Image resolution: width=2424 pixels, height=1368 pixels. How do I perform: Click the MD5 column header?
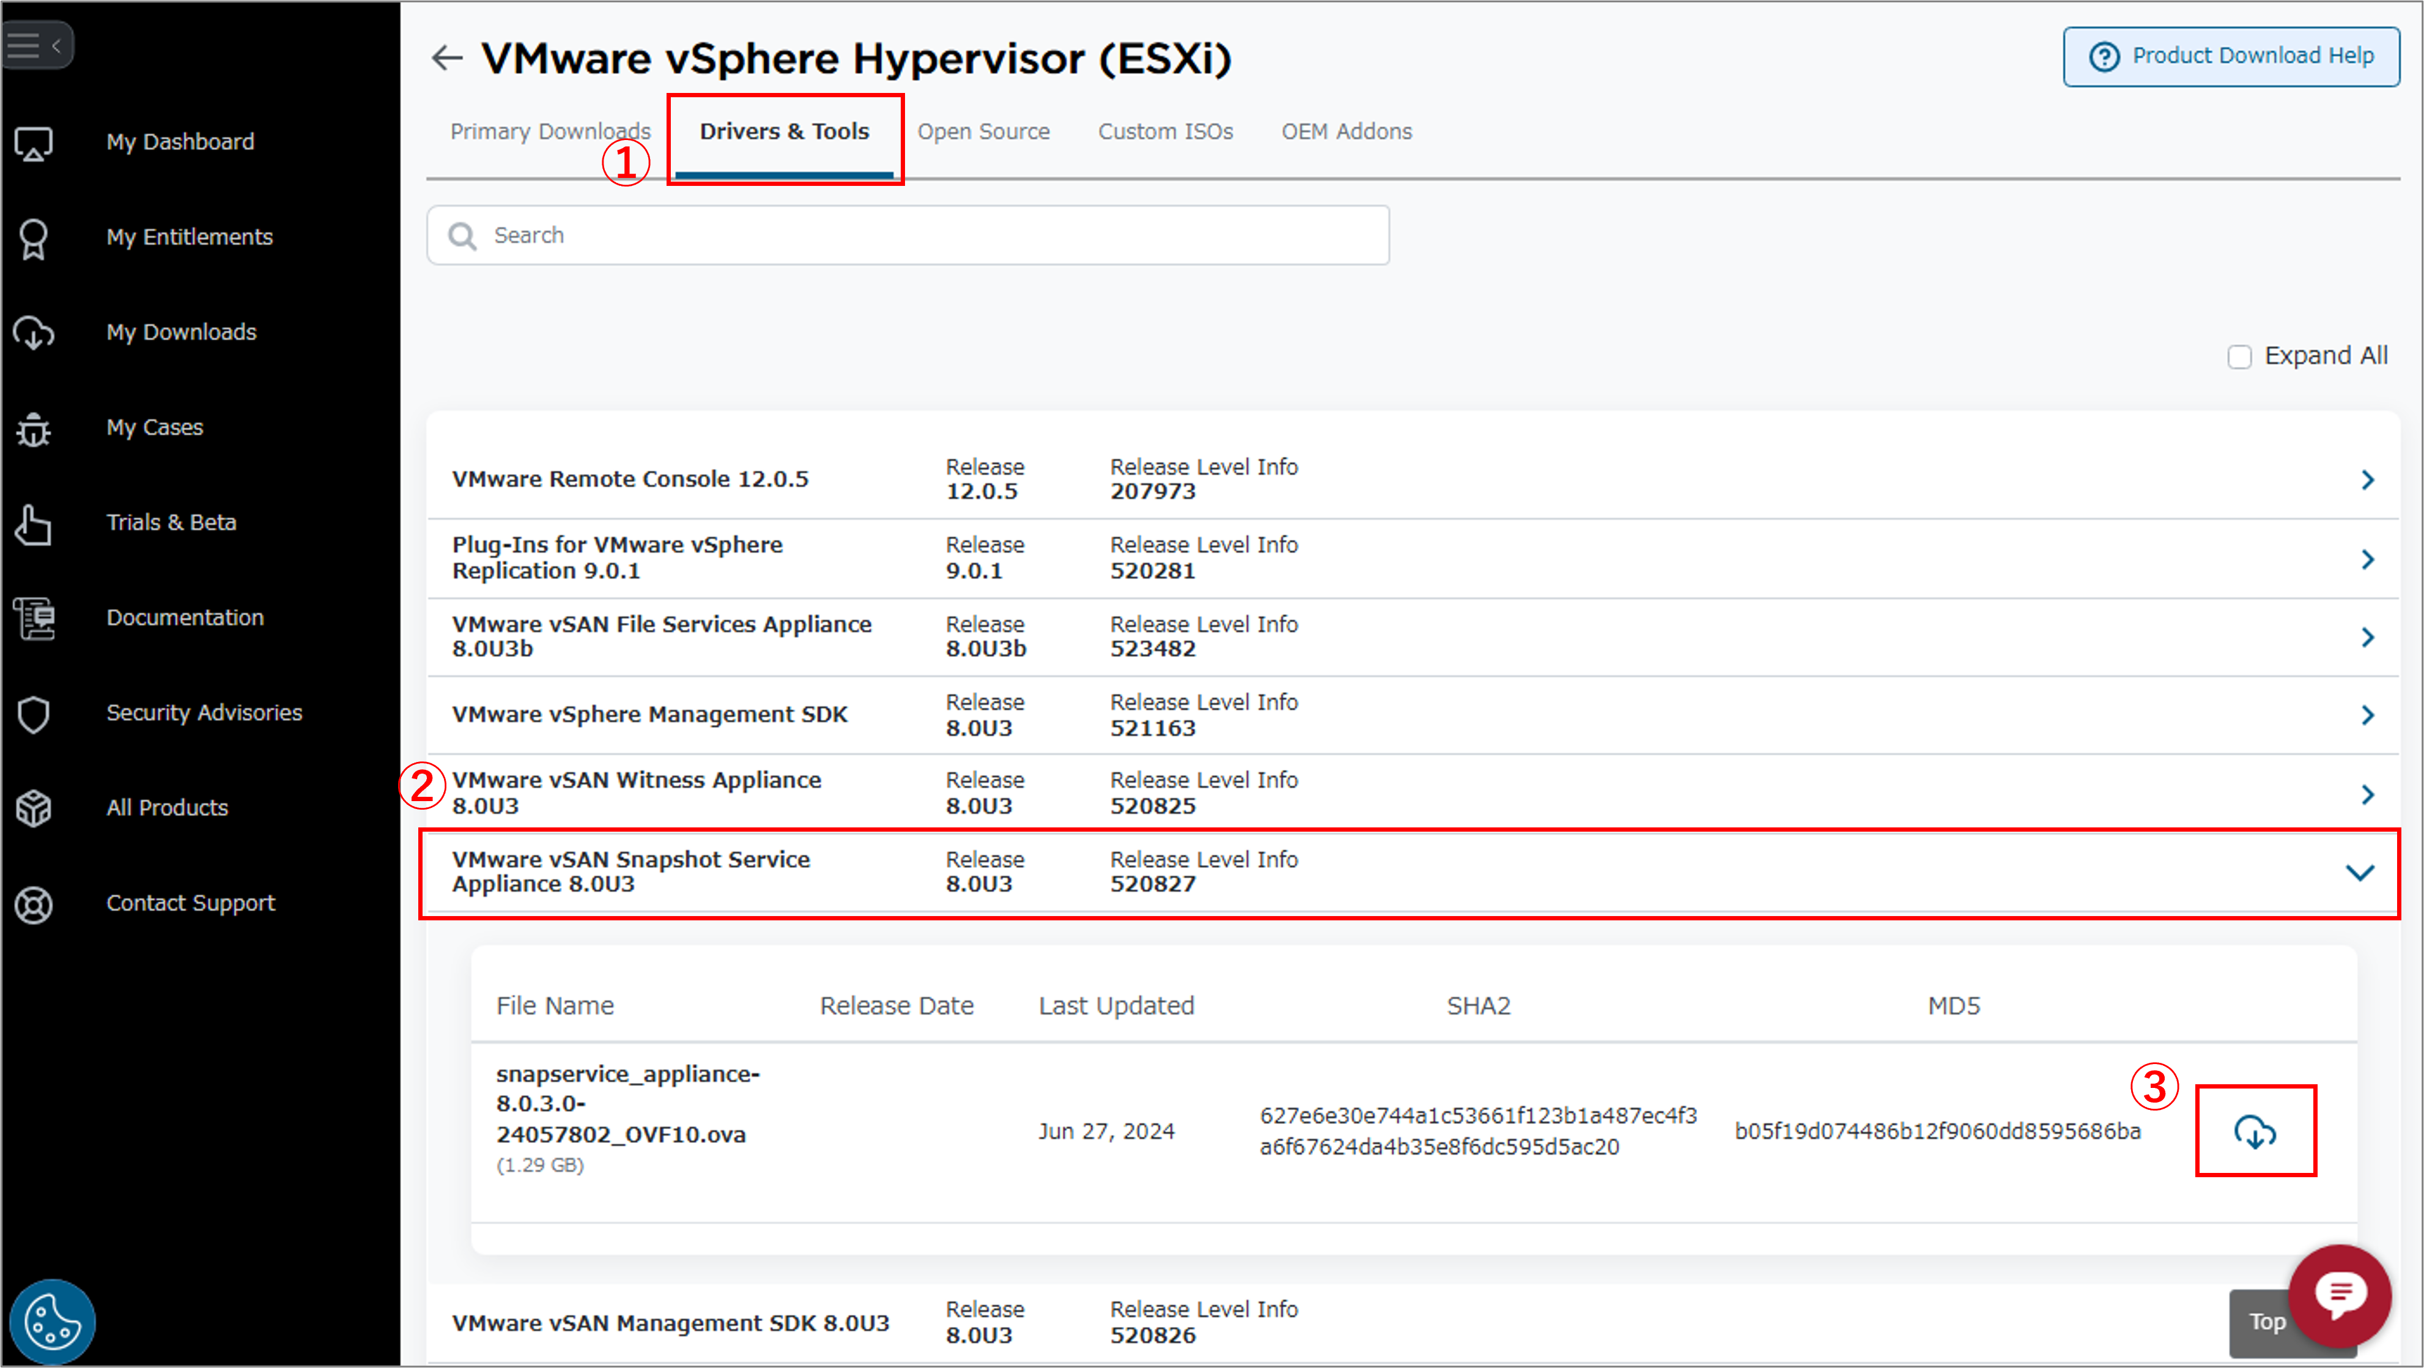click(1954, 1006)
